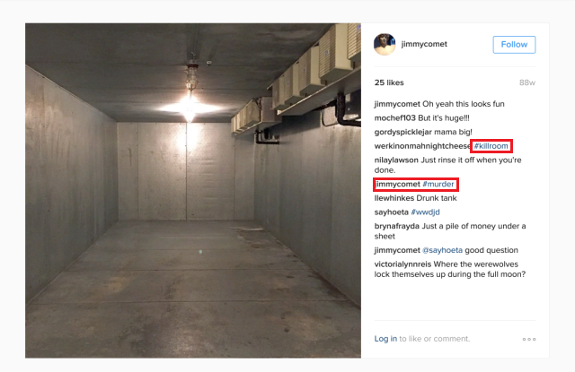Screen dimensions: 575x372
Task: Open commenter nilaylawson's profile
Action: tap(396, 160)
